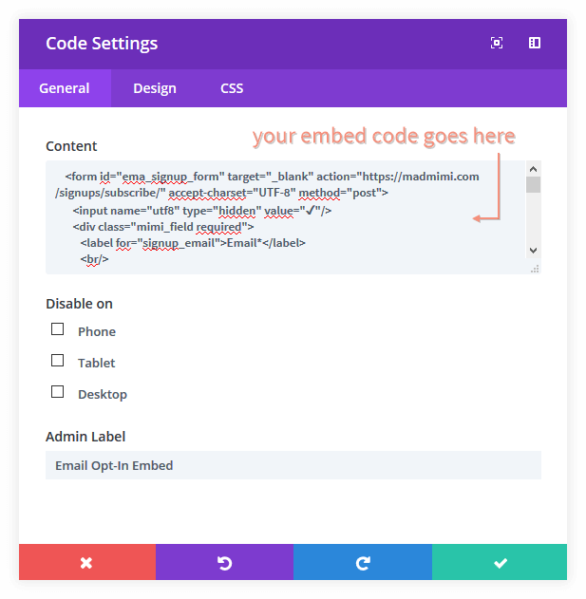Image resolution: width=586 pixels, height=599 pixels.
Task: Discard changes with the red X button
Action: (87, 562)
